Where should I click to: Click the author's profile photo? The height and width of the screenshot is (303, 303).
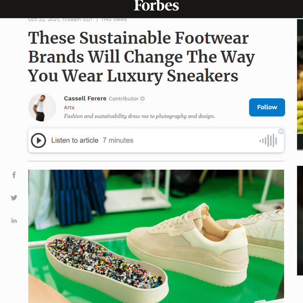(x=42, y=107)
